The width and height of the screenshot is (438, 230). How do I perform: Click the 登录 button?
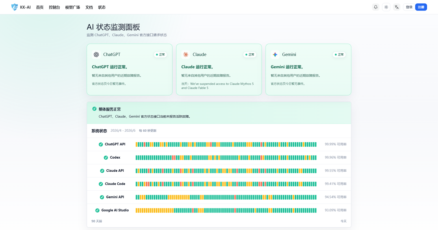point(409,7)
